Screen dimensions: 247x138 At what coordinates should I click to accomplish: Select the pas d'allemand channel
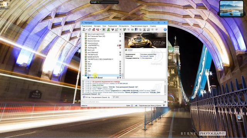tap(93, 52)
